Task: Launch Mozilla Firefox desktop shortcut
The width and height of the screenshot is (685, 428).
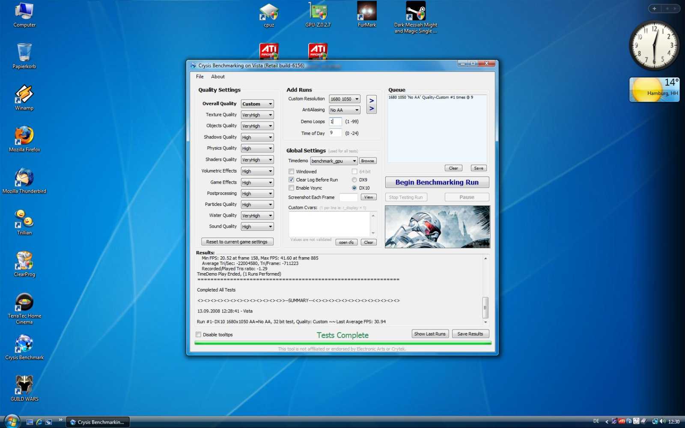Action: (24, 139)
